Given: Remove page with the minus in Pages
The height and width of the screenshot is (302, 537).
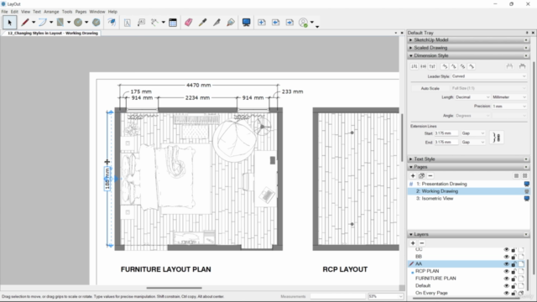Looking at the screenshot, I should 430,175.
